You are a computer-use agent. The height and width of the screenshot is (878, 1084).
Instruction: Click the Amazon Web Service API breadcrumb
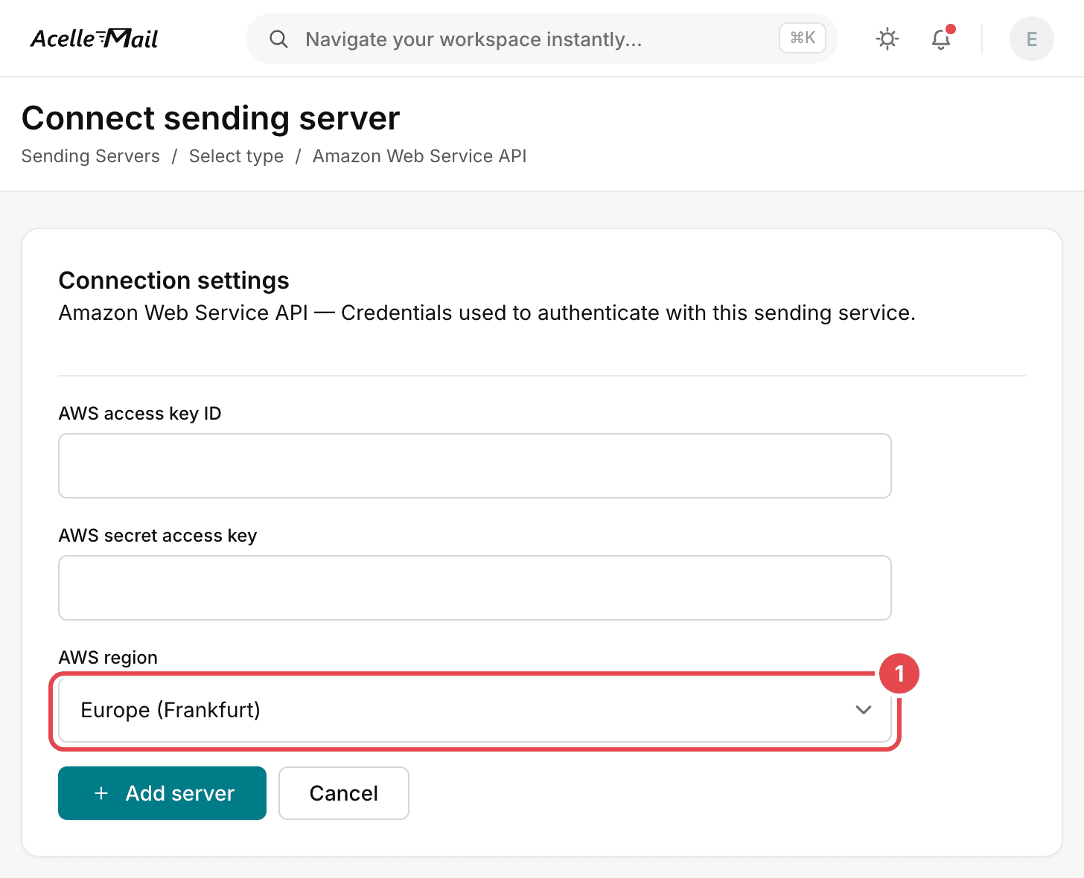tap(419, 156)
